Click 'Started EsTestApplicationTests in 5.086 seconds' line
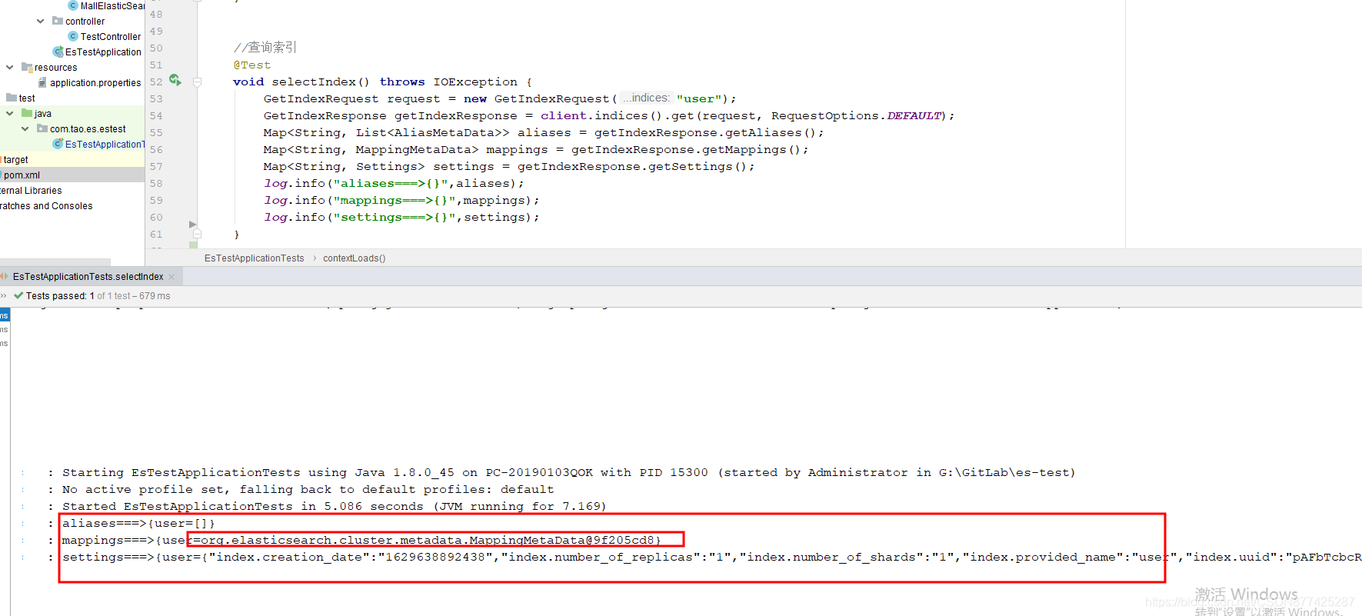1362x616 pixels. (x=335, y=506)
